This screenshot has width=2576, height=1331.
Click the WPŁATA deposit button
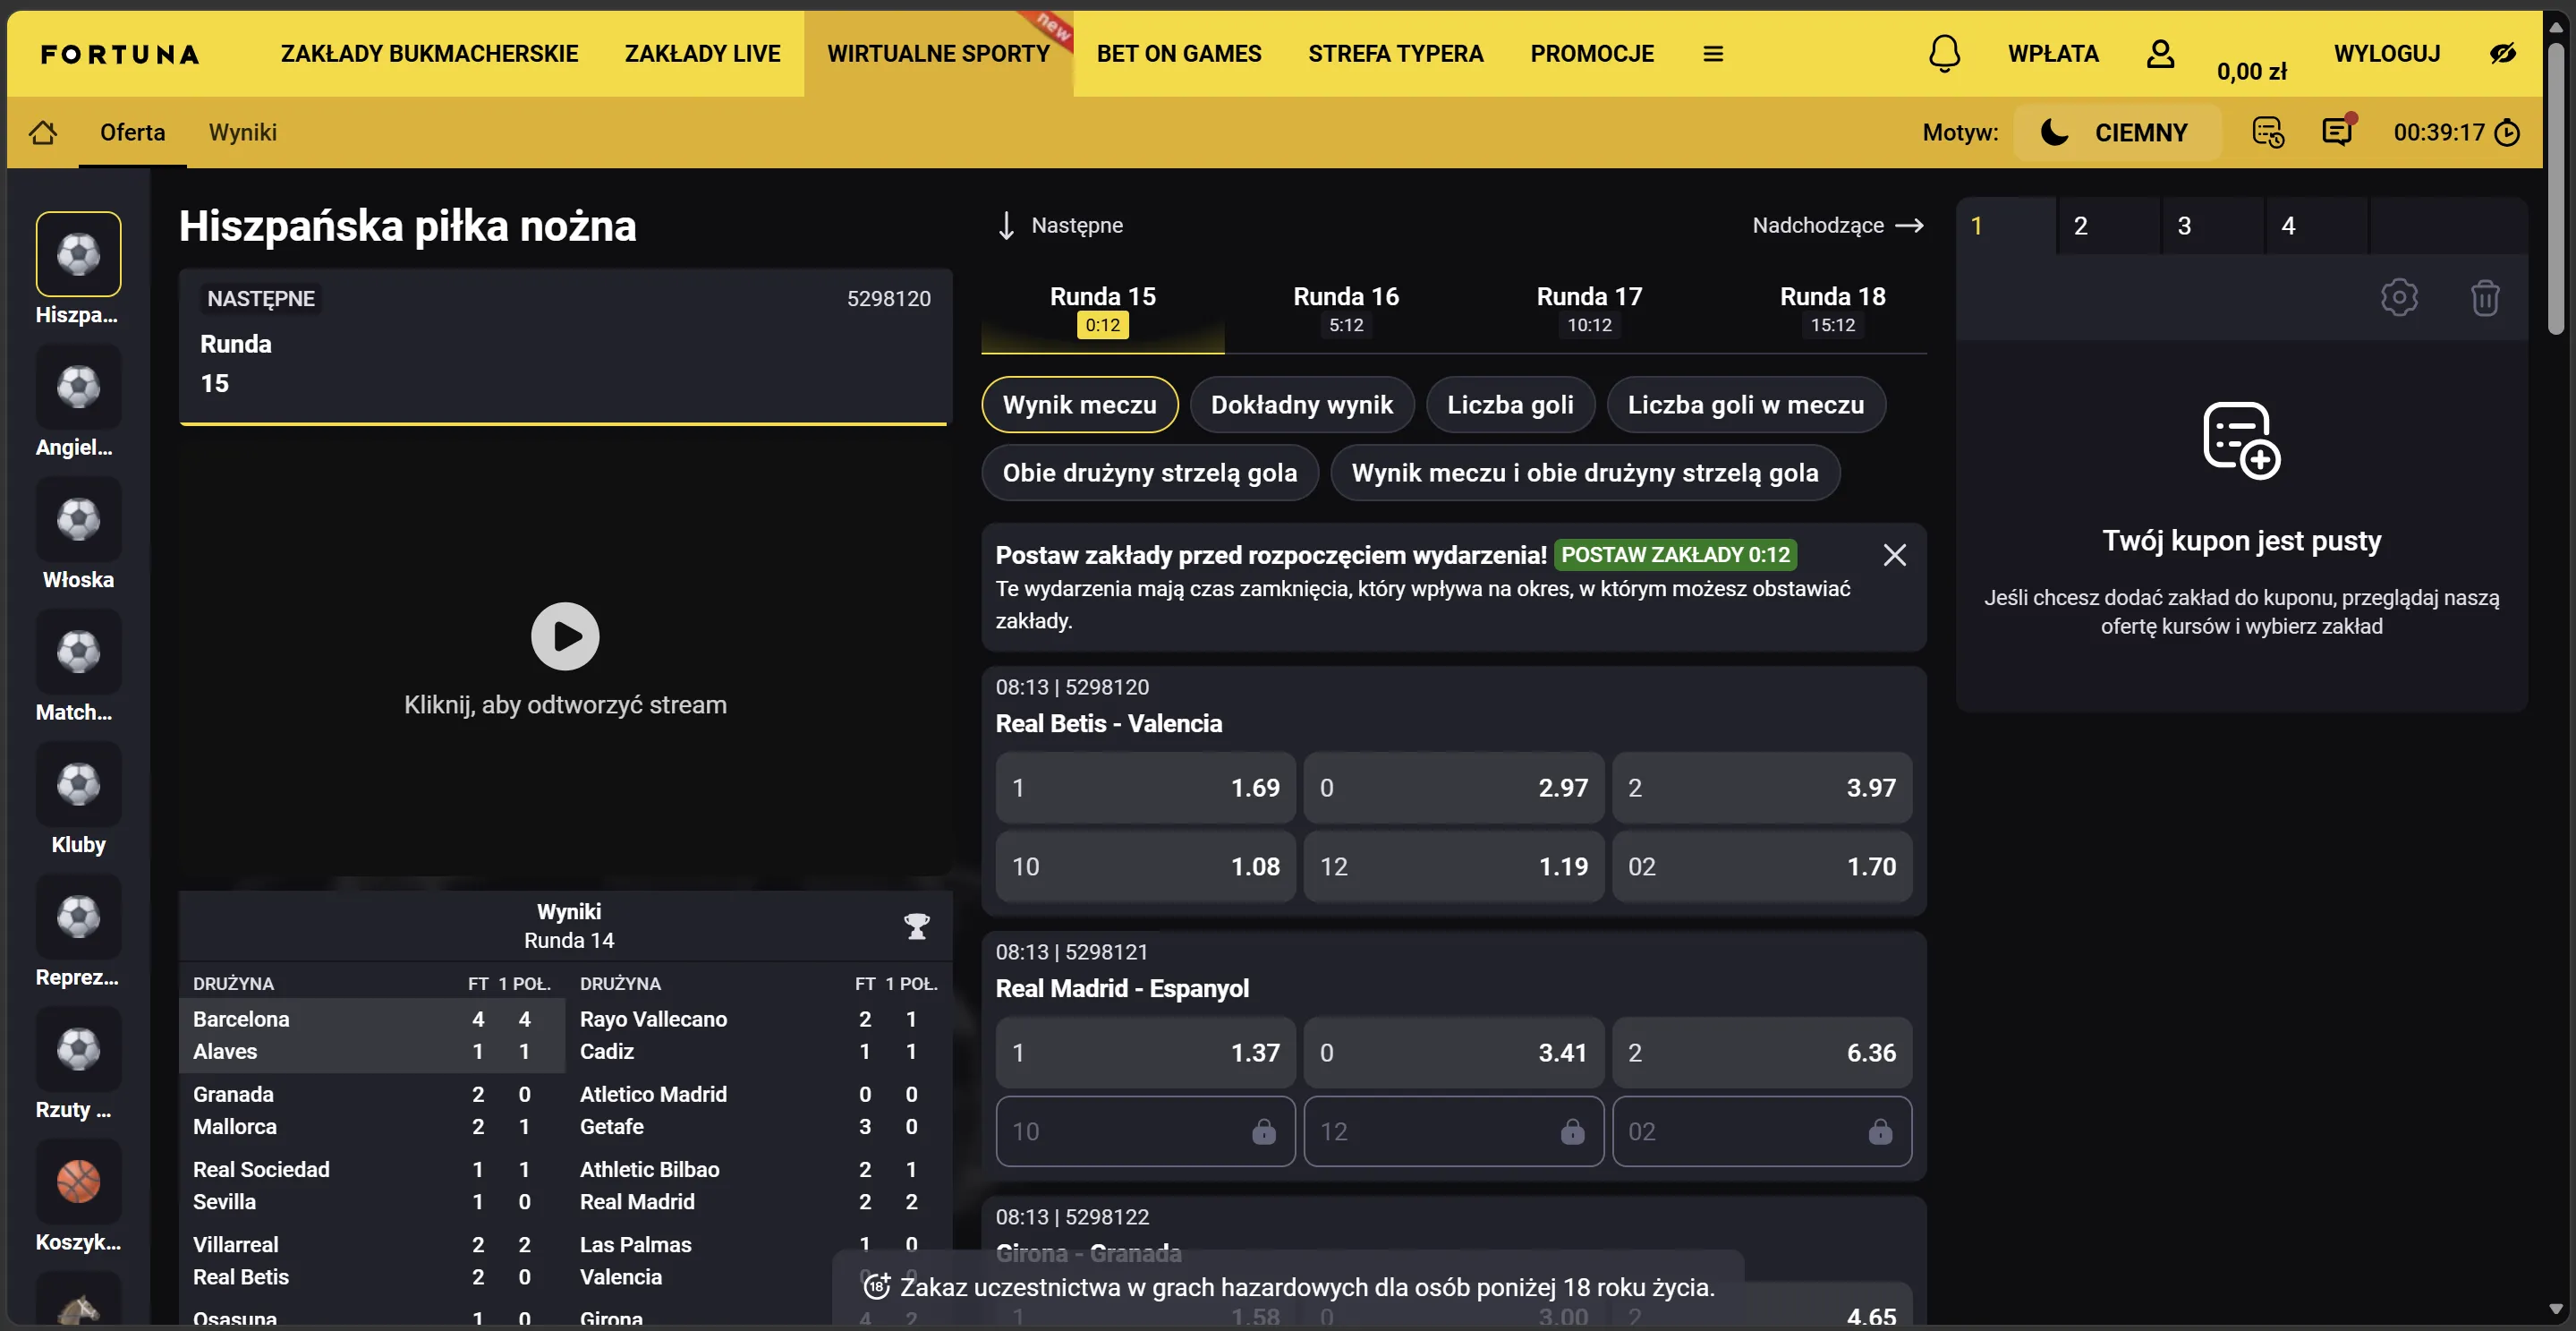point(2053,54)
